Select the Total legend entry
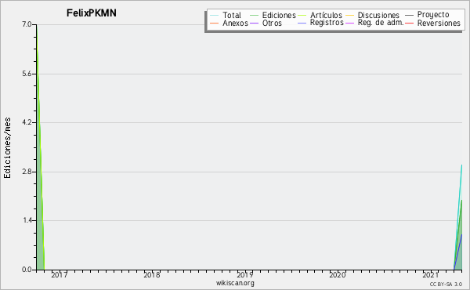The image size is (470, 290). pyautogui.click(x=226, y=15)
